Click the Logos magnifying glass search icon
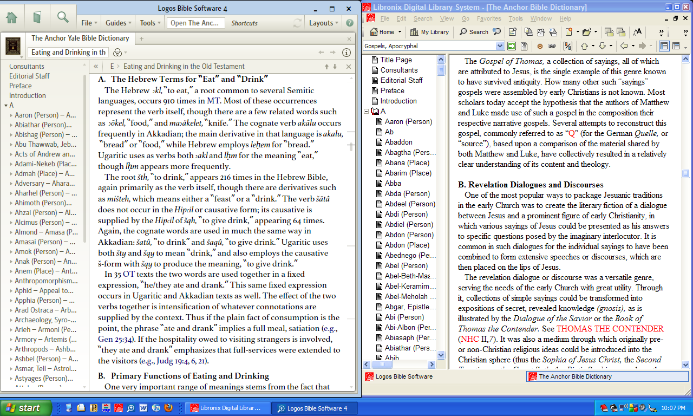This screenshot has height=416, width=693. 63,17
